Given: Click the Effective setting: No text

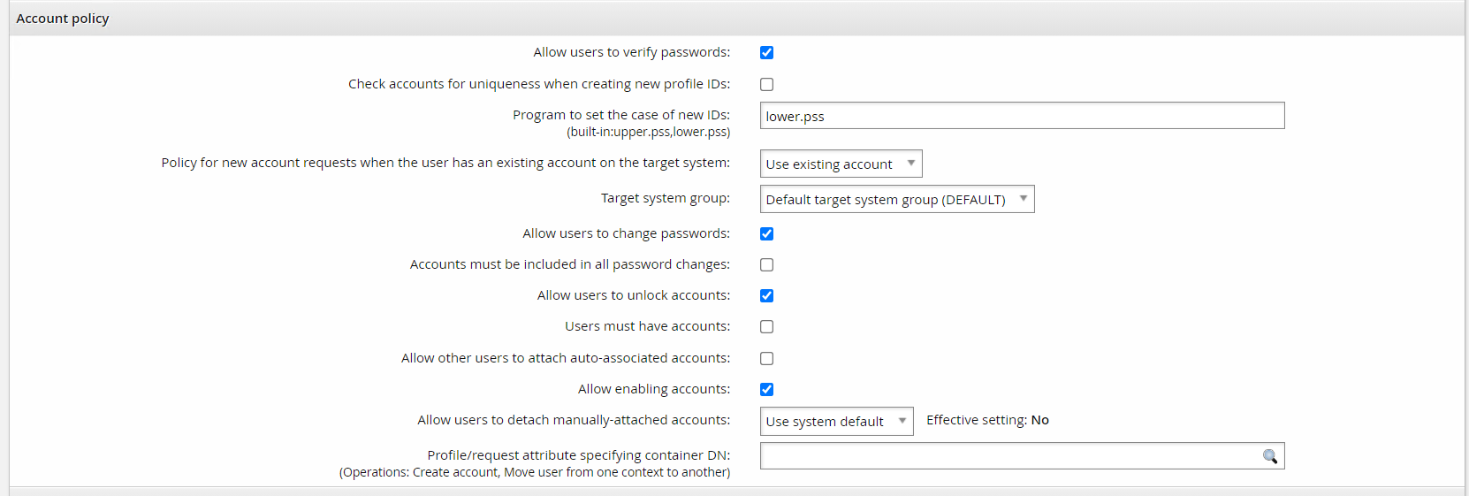Looking at the screenshot, I should [987, 420].
